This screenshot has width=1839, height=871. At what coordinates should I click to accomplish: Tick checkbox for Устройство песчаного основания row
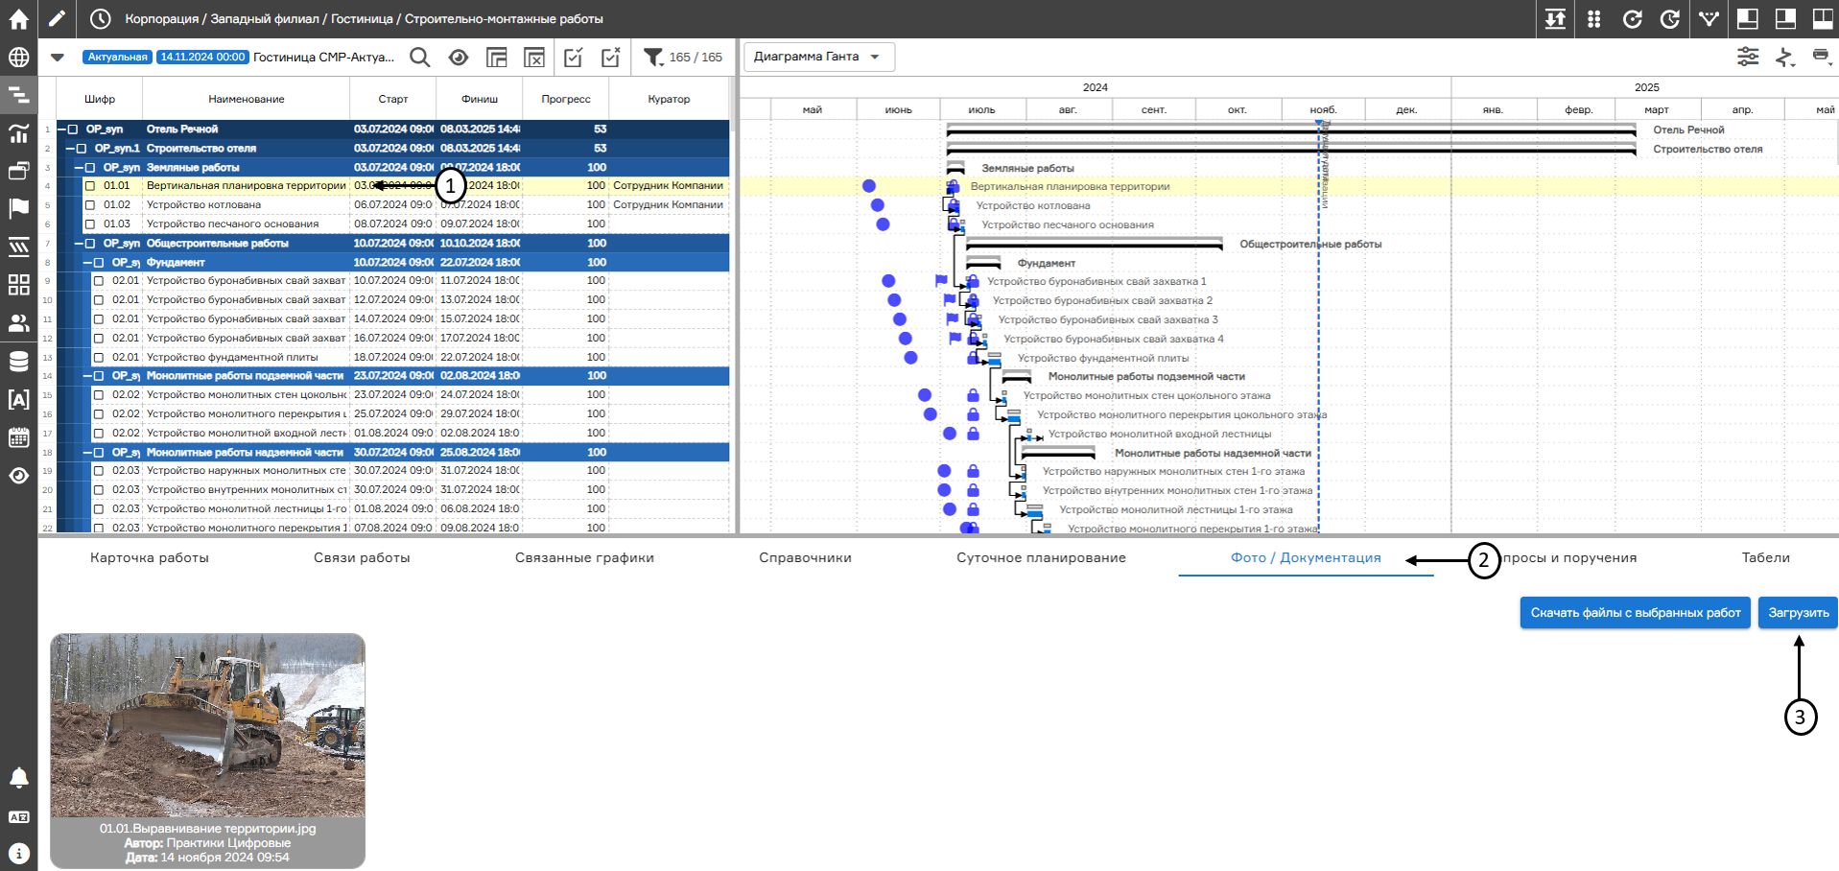pos(90,224)
